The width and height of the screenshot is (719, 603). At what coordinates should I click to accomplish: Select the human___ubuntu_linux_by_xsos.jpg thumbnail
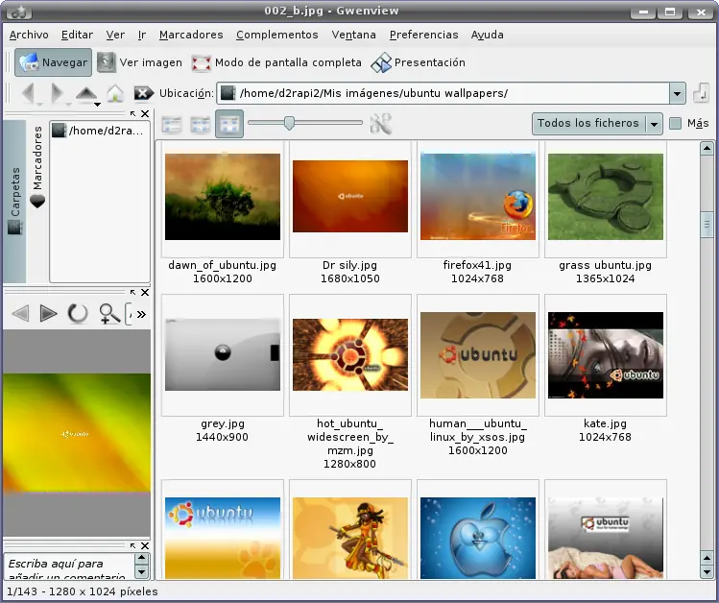[x=478, y=355]
